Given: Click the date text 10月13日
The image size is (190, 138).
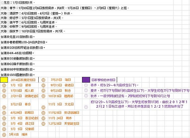Looking at the screenshot, I should click(55, 96).
